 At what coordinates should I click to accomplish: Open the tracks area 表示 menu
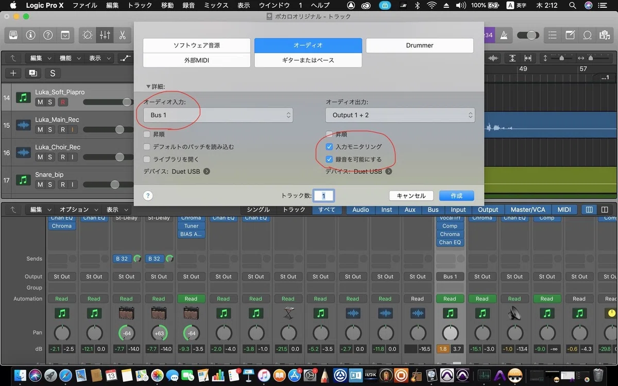(x=99, y=58)
